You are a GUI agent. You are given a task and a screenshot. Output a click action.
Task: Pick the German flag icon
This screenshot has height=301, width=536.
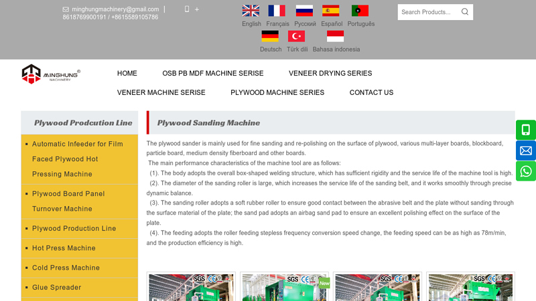(270, 36)
